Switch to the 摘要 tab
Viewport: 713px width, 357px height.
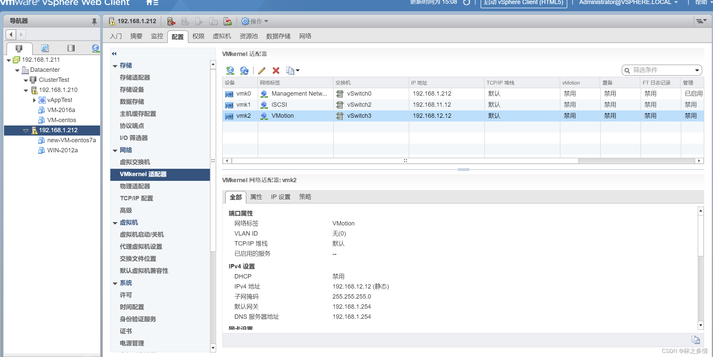136,36
